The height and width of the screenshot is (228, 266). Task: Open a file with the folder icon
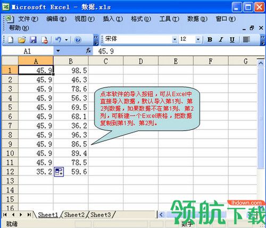[22, 40]
